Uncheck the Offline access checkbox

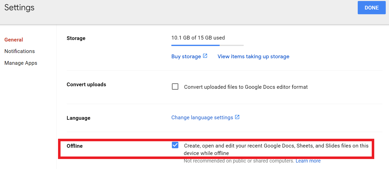[175, 145]
